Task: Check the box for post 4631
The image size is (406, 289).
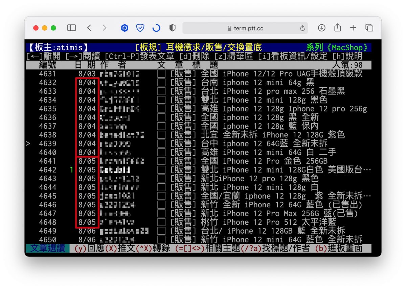Action: 161,74
